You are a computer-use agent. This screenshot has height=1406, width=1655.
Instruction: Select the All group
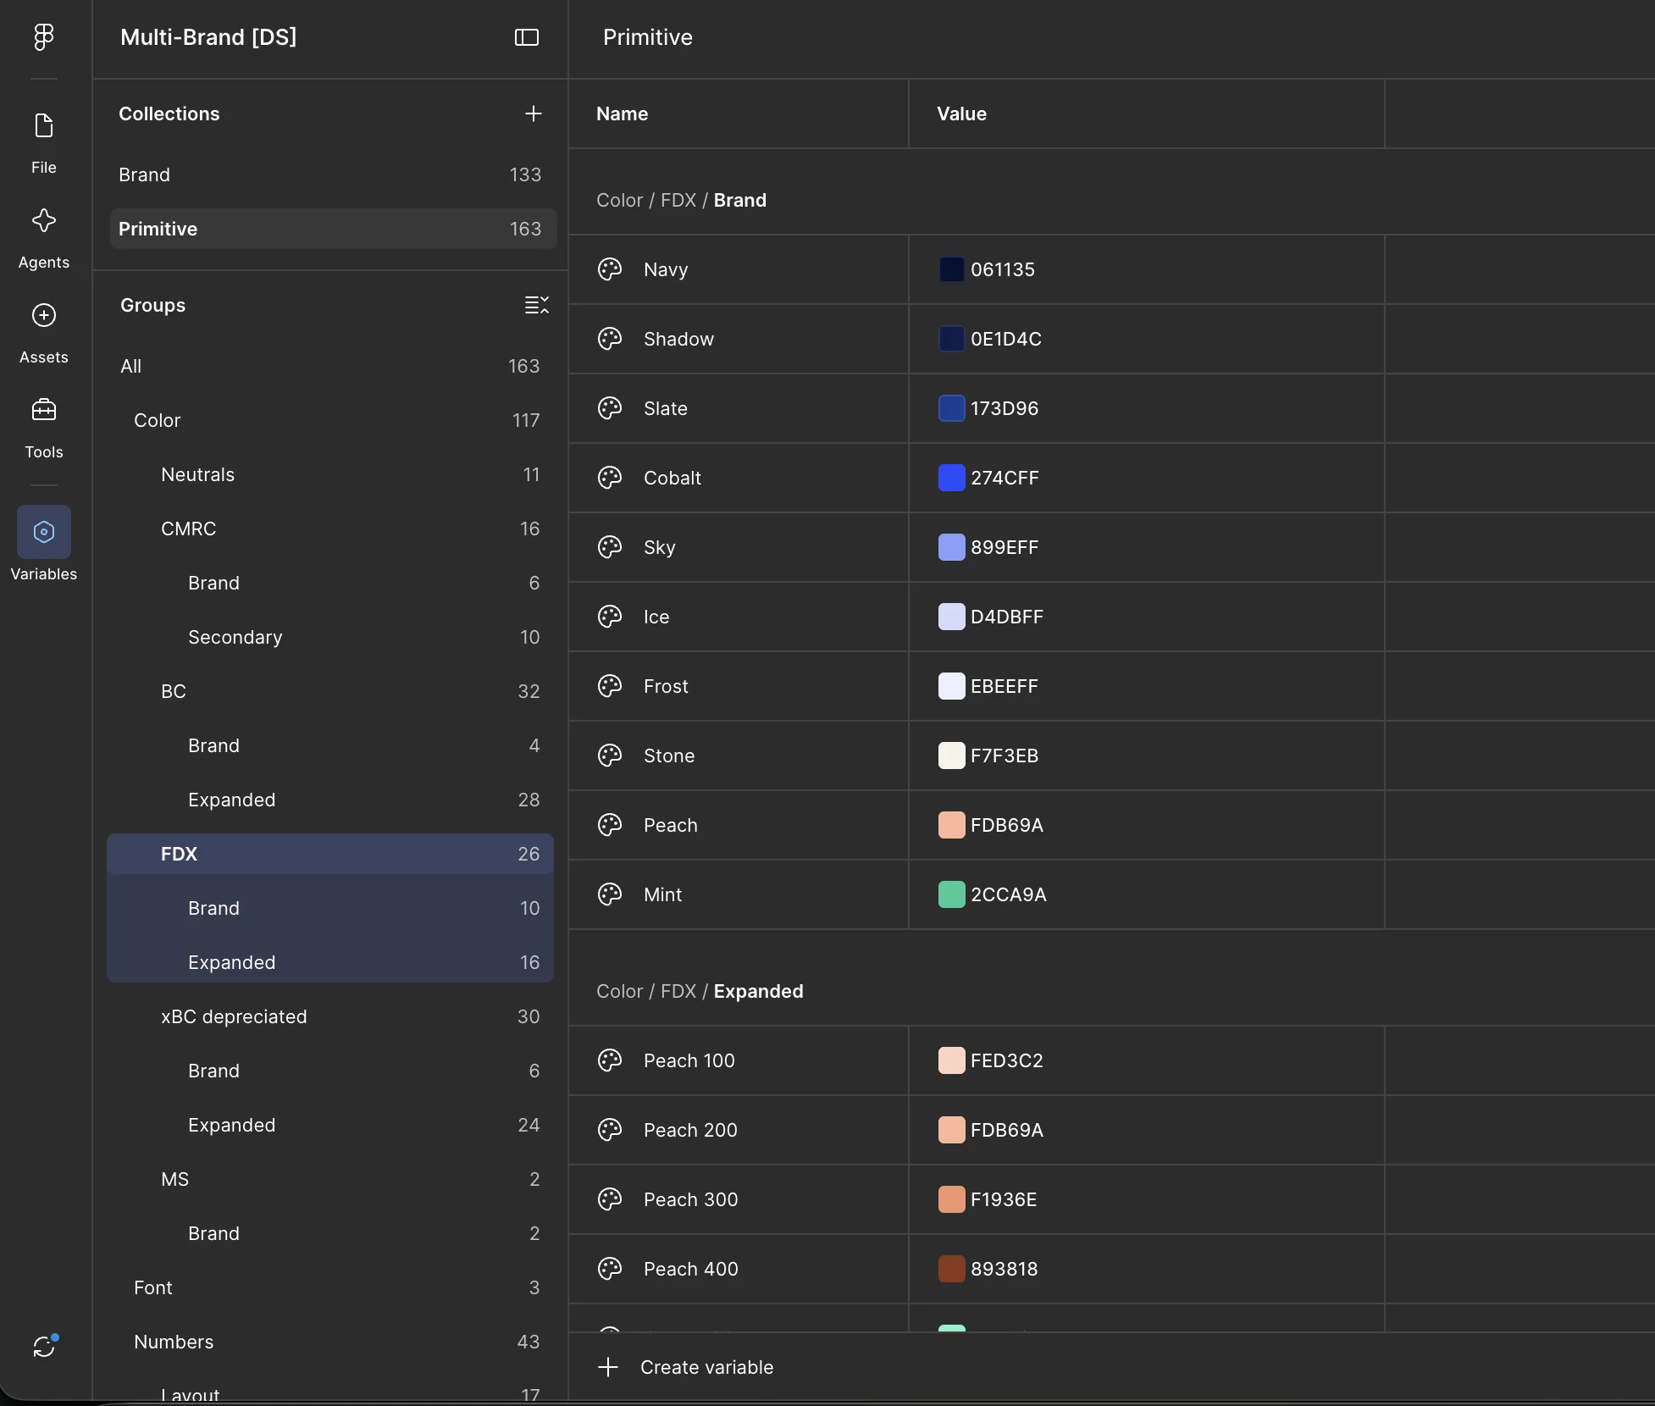pyautogui.click(x=330, y=366)
